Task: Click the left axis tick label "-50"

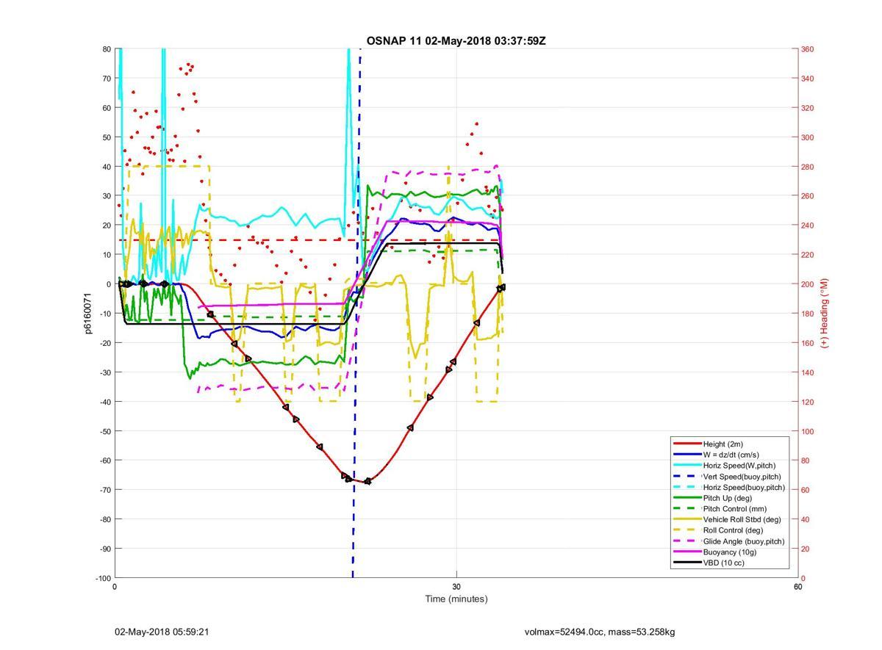Action: [x=104, y=431]
